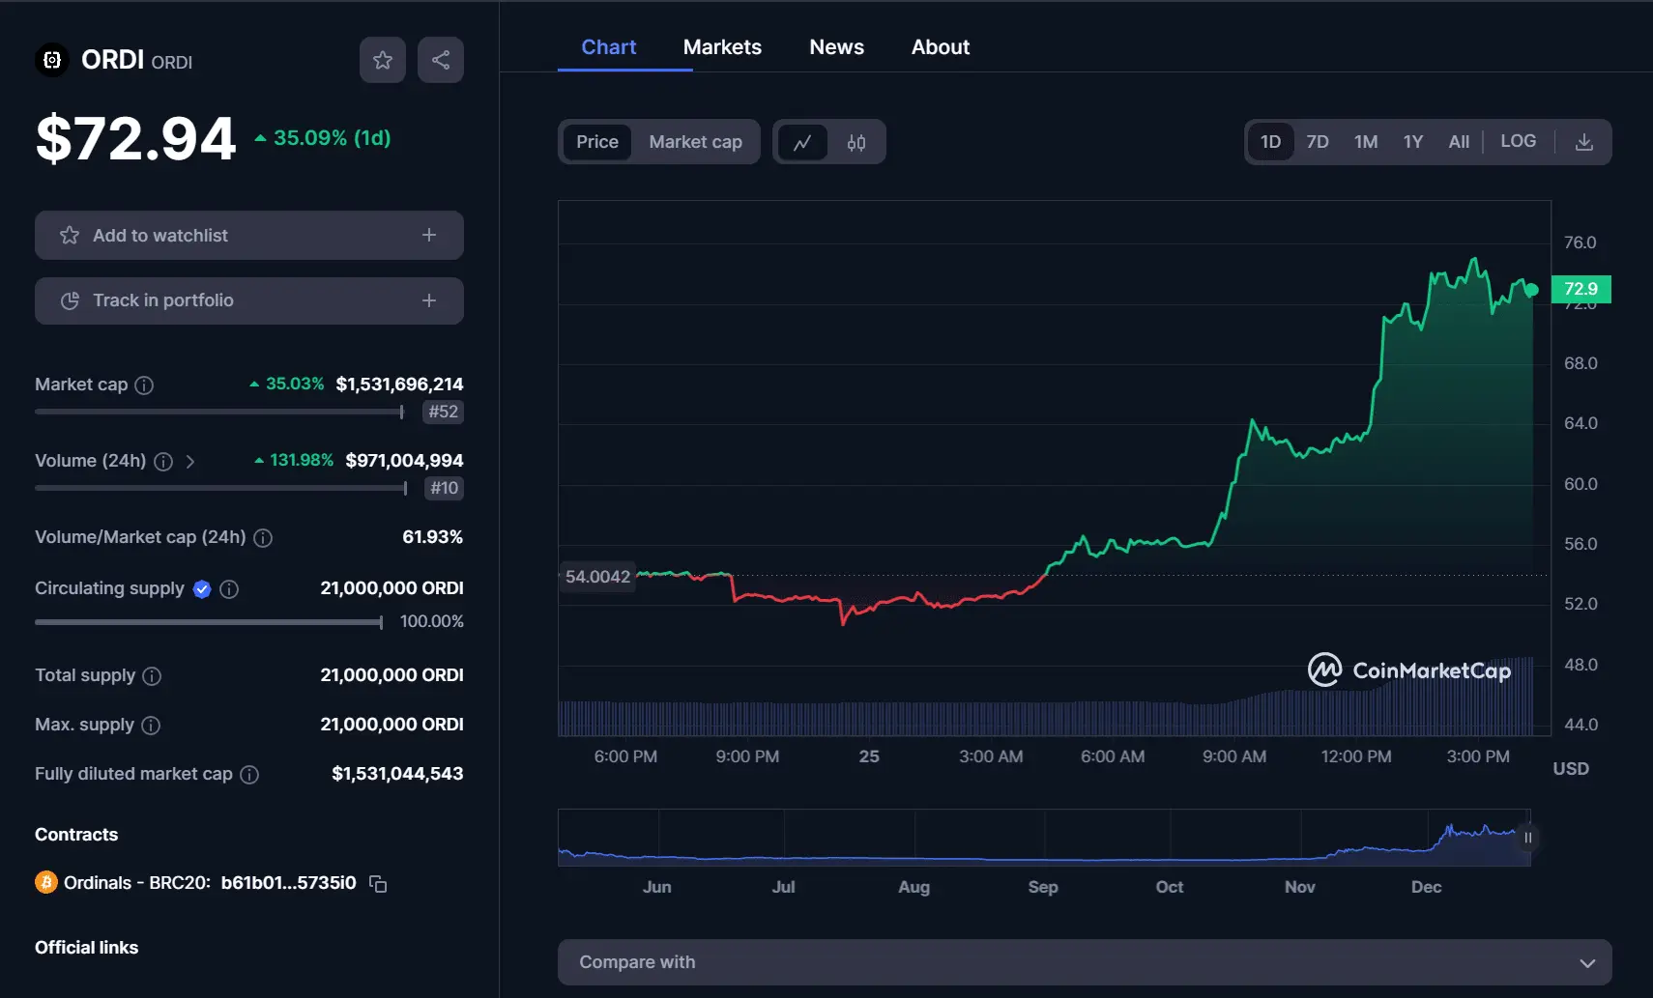Click the Volume rank progress bar
The height and width of the screenshot is (998, 1653).
[x=221, y=488]
